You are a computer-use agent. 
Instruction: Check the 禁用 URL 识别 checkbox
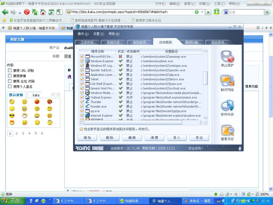[10, 70]
